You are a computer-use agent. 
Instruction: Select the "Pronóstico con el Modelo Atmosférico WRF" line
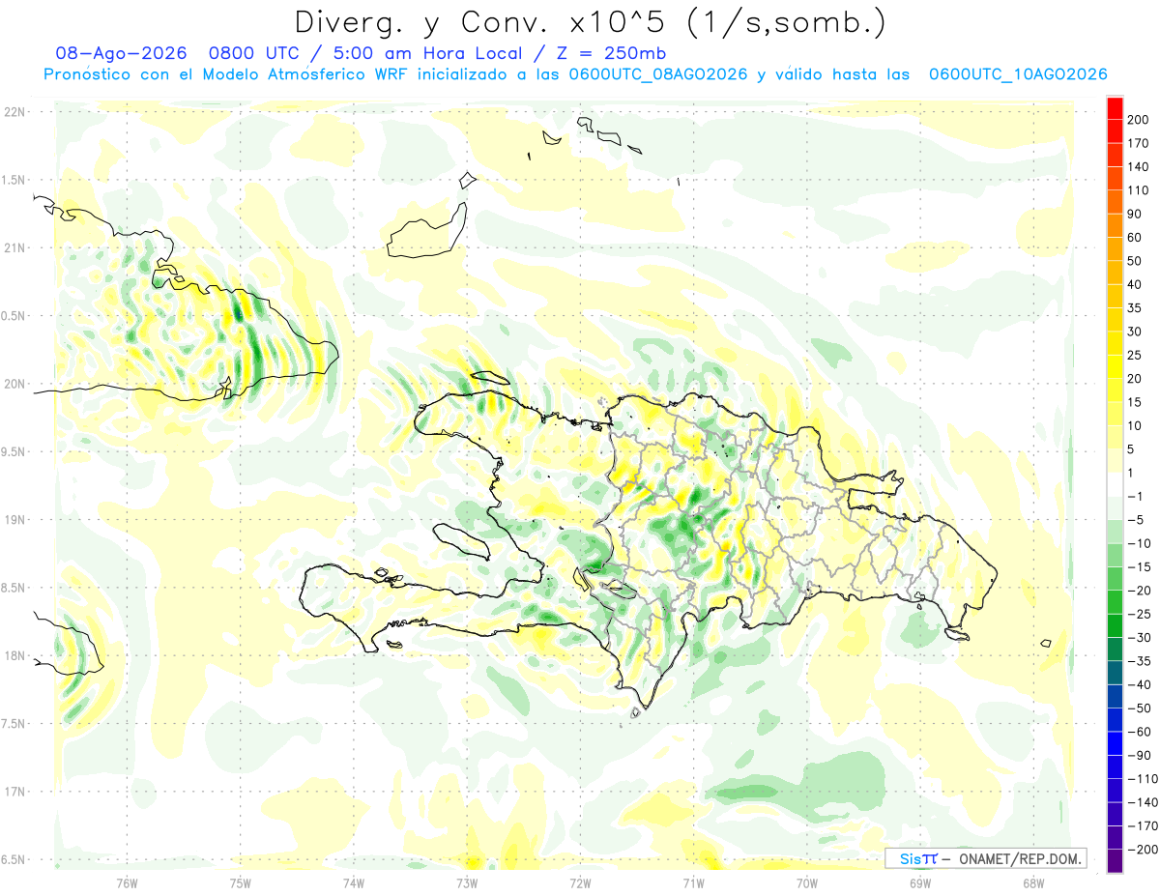(x=576, y=74)
